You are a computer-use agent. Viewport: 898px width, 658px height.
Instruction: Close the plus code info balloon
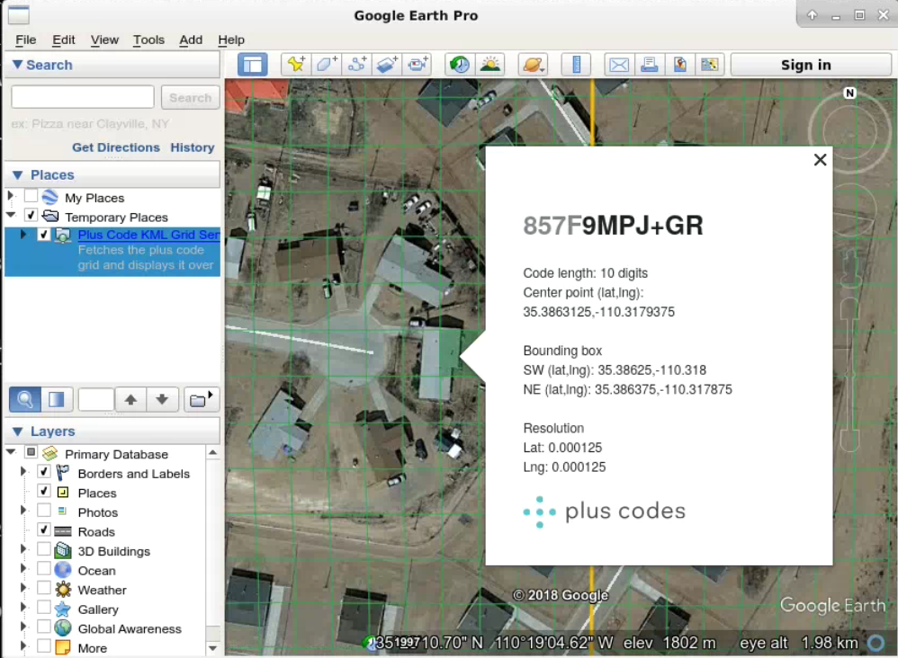click(x=820, y=160)
